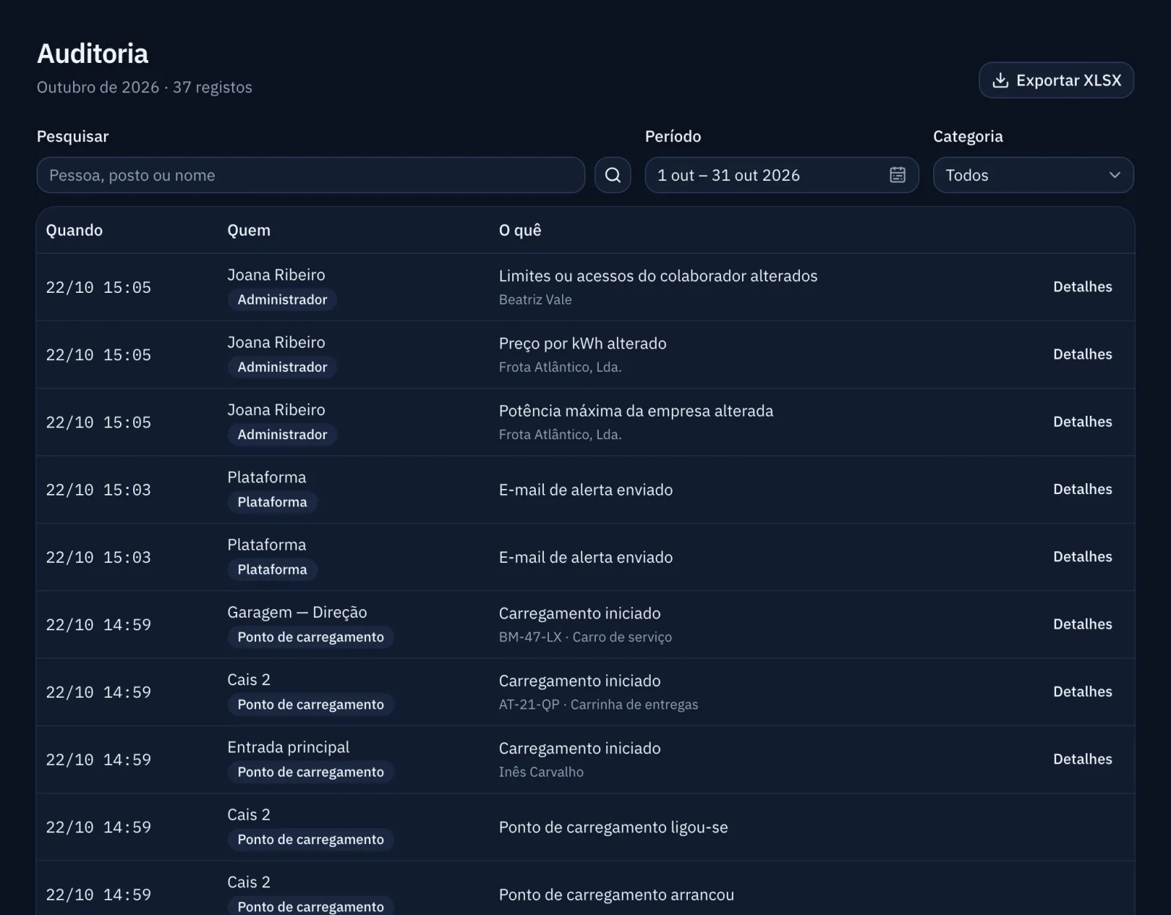View Detalhes for BM-47-LX Carro de serviço

1082,624
